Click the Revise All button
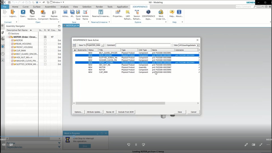The image size is (272, 153). click(x=110, y=112)
